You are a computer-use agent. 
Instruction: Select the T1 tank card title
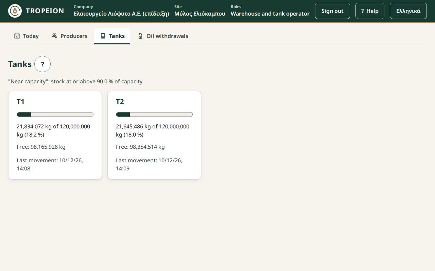(x=20, y=102)
